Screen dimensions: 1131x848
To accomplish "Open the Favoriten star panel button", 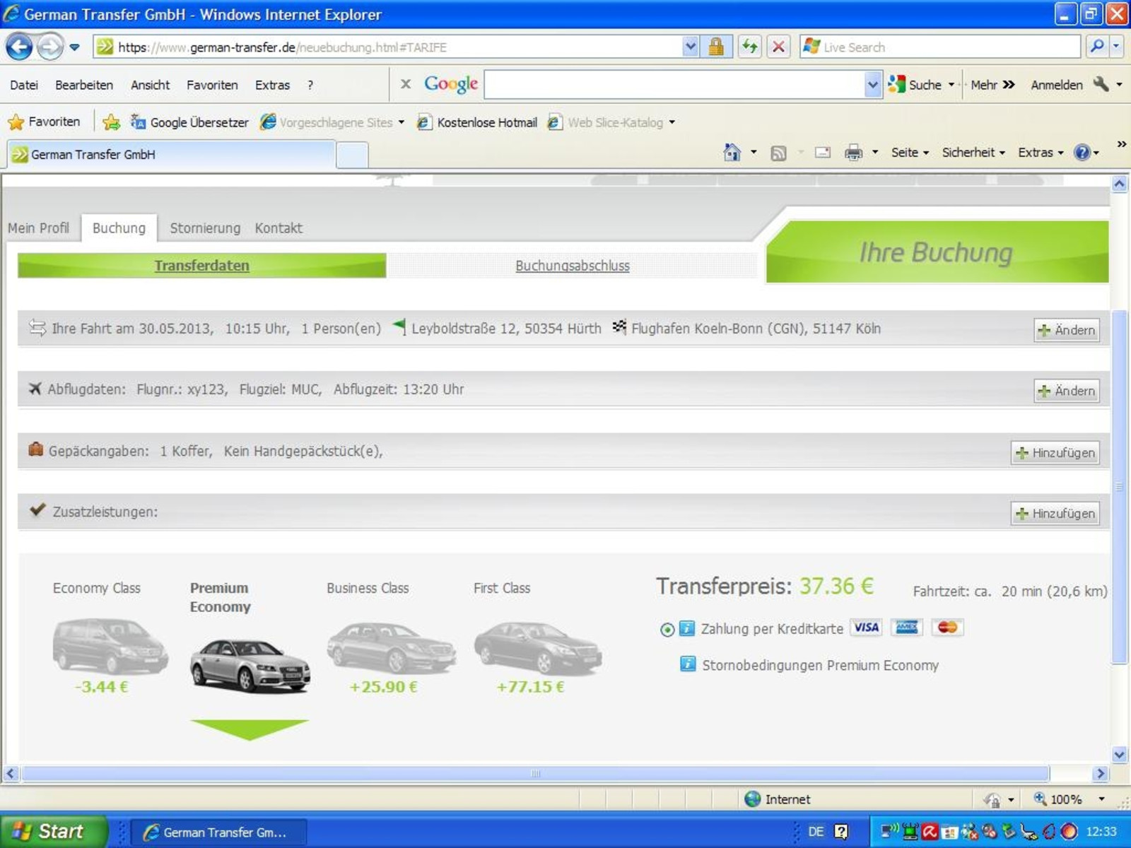I will [44, 122].
